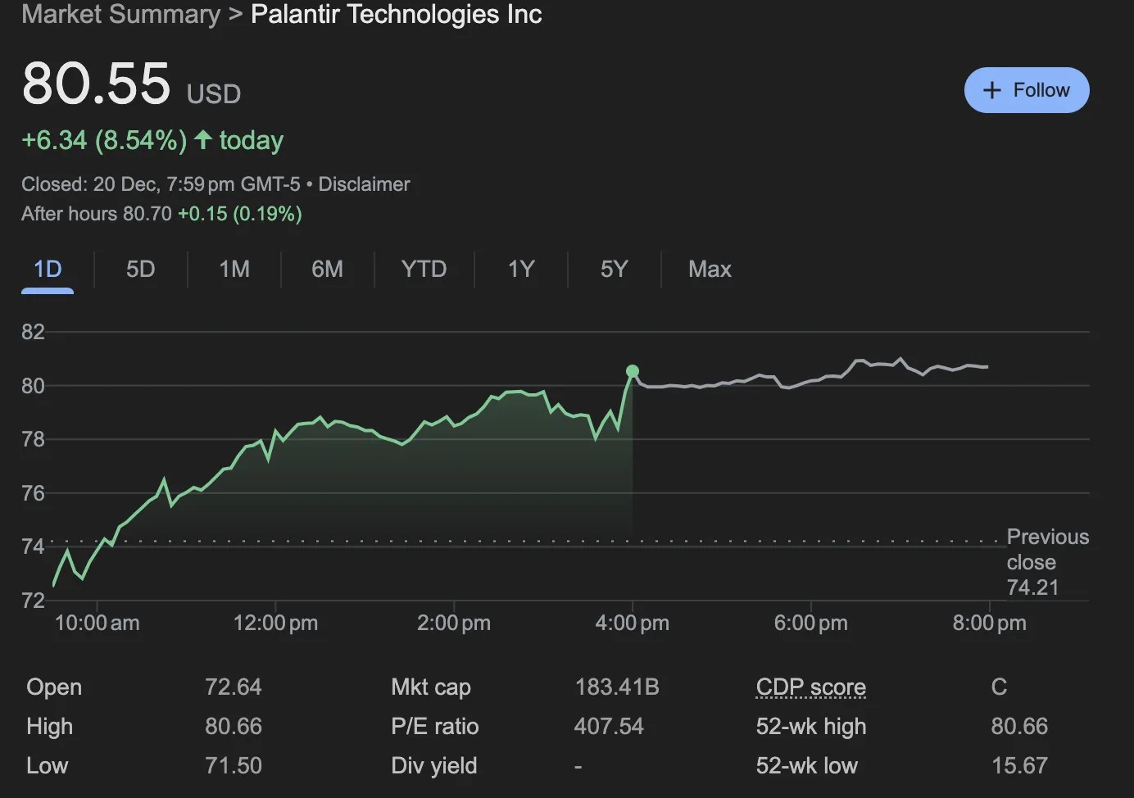Viewport: 1134px width, 798px height.
Task: Select the 1D time range tab
Action: click(x=48, y=270)
